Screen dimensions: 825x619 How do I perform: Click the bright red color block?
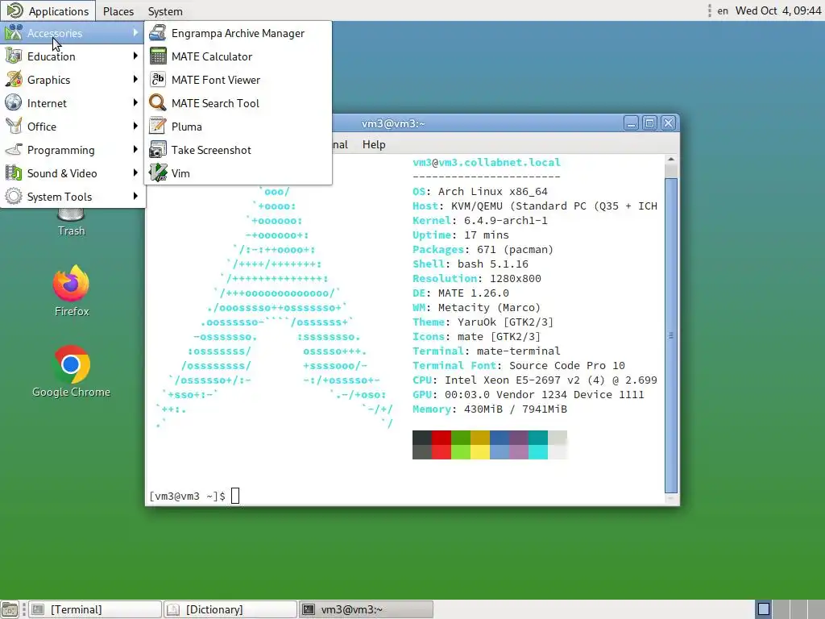[x=442, y=452]
